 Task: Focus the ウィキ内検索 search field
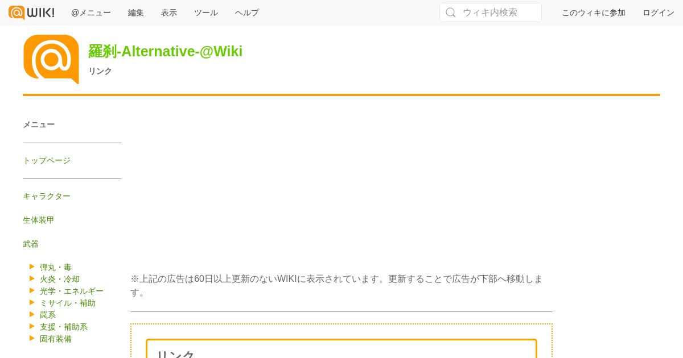(491, 13)
